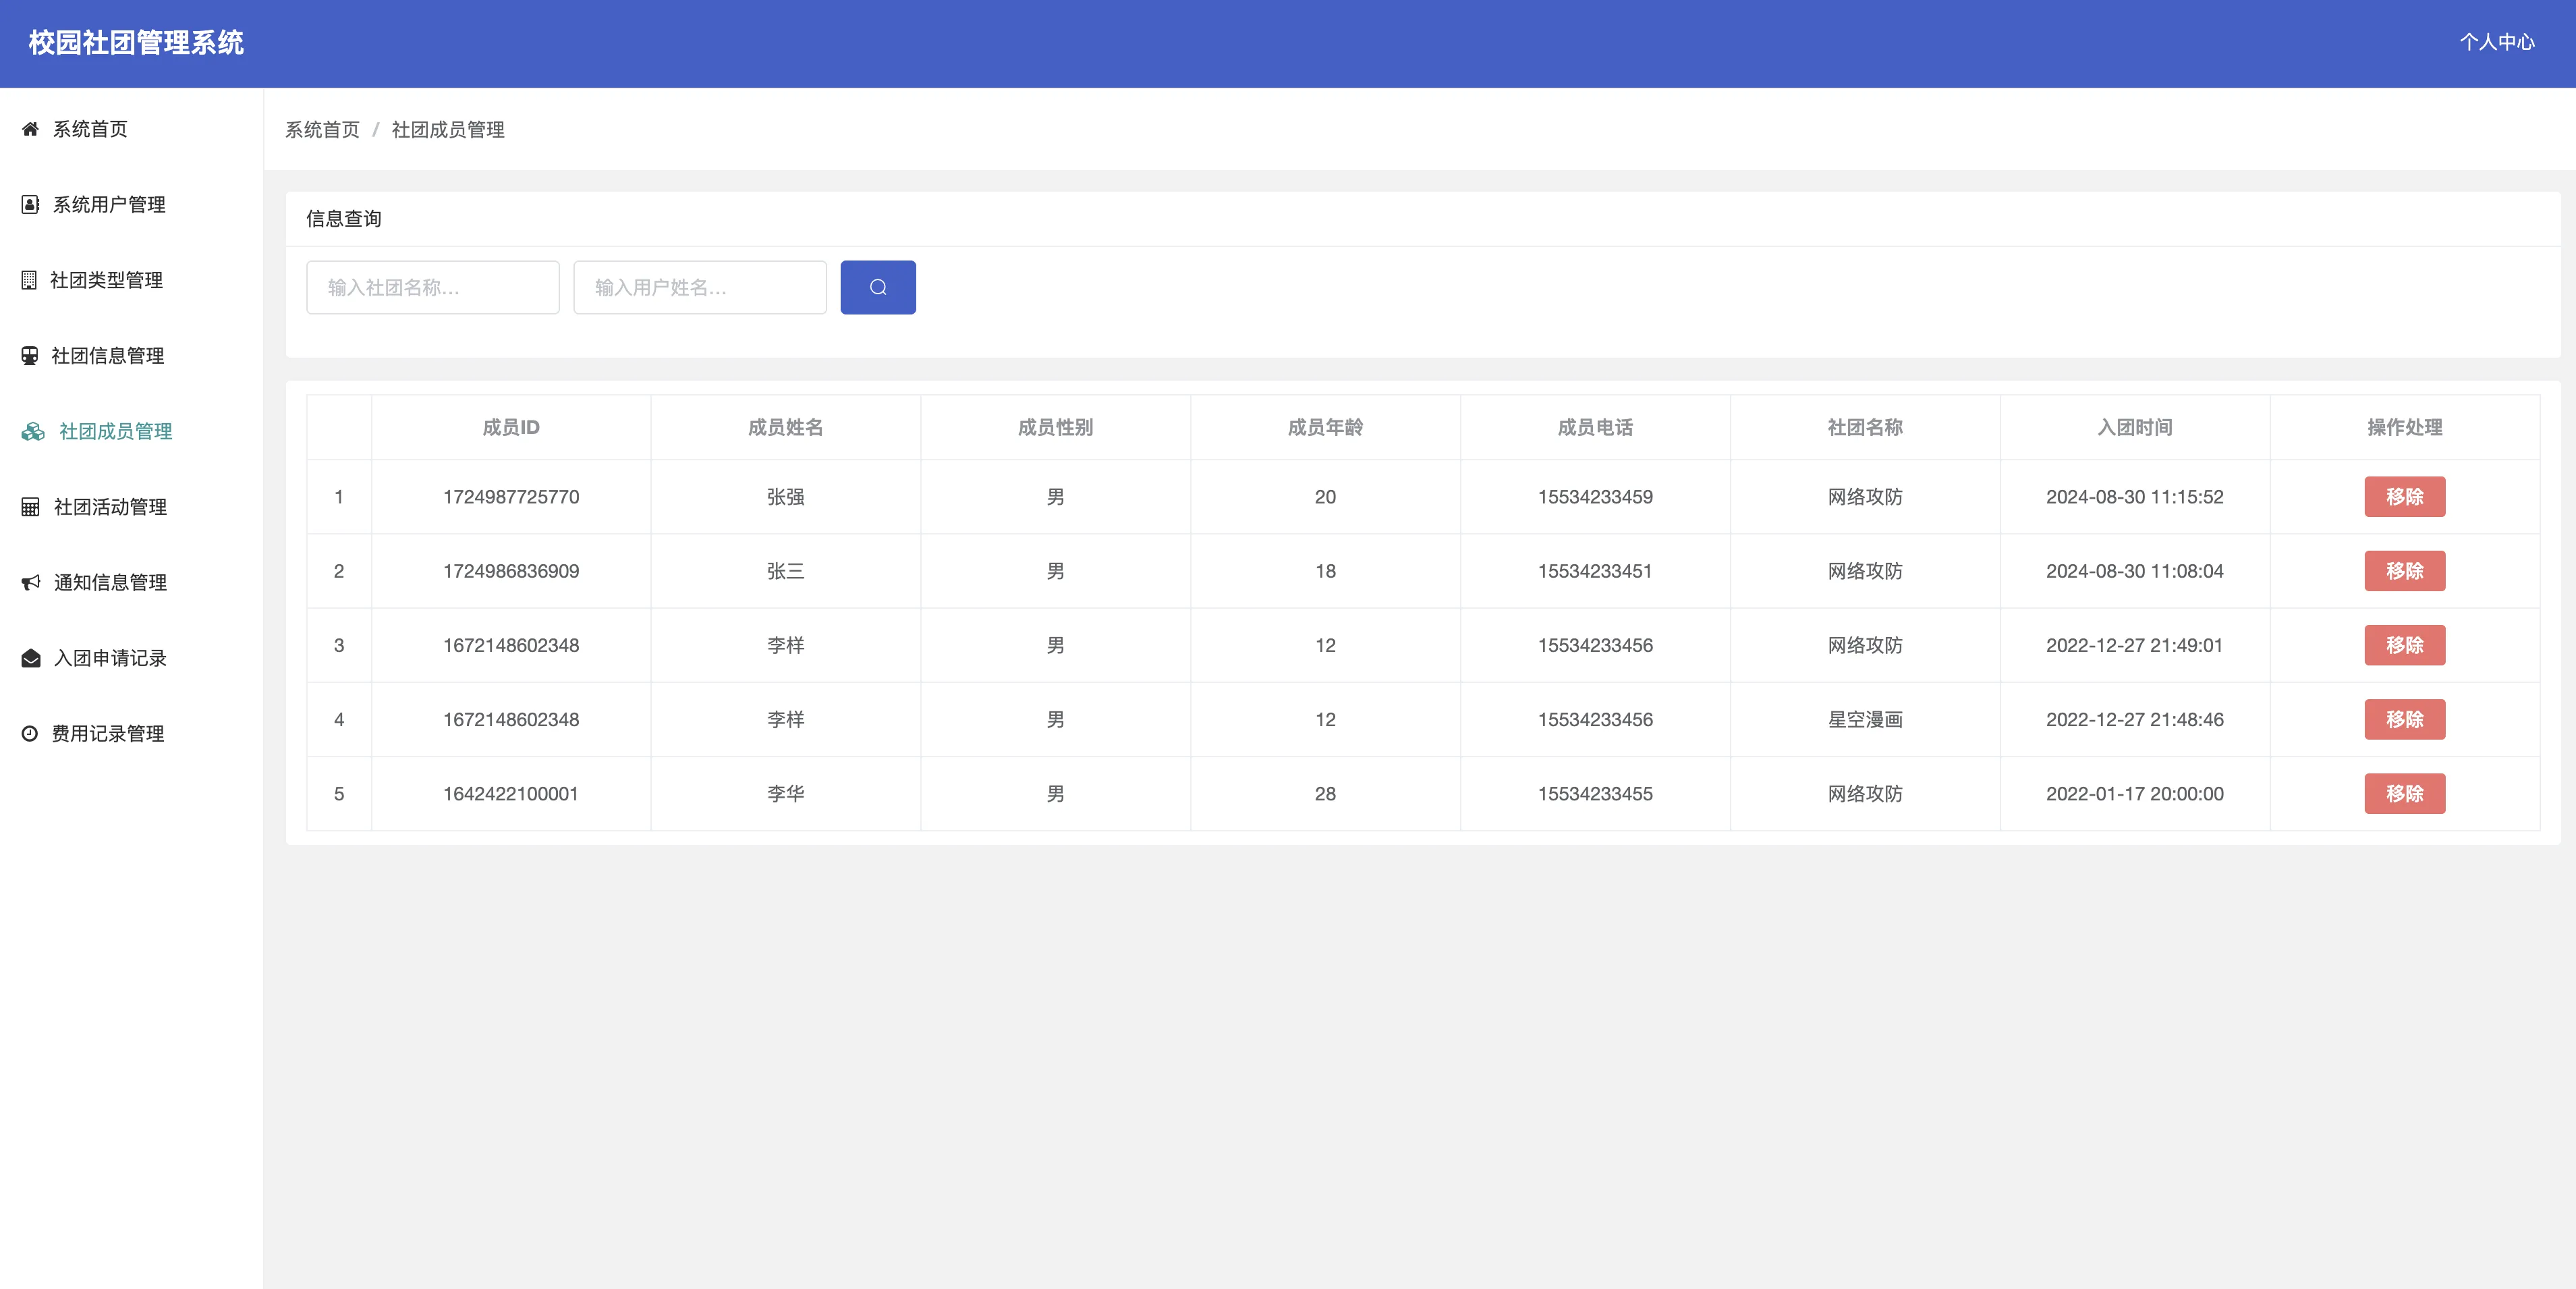Click the 输入用户姓名 input box
2576x1289 pixels.
[699, 288]
